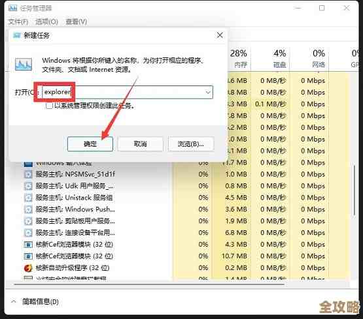The image size is (363, 319).
Task: Open the 文件(F) menu
Action: [x=18, y=22]
